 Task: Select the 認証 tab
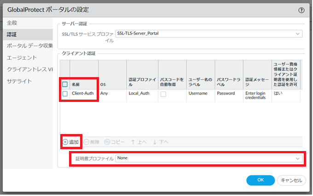(x=28, y=34)
